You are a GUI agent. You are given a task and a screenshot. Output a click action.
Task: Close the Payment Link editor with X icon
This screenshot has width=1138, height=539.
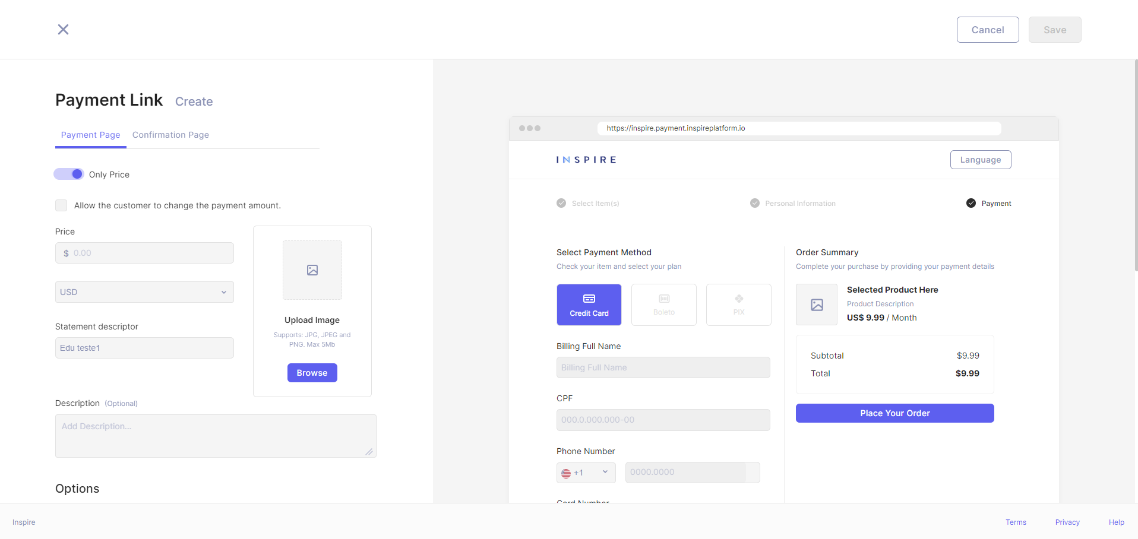[63, 29]
